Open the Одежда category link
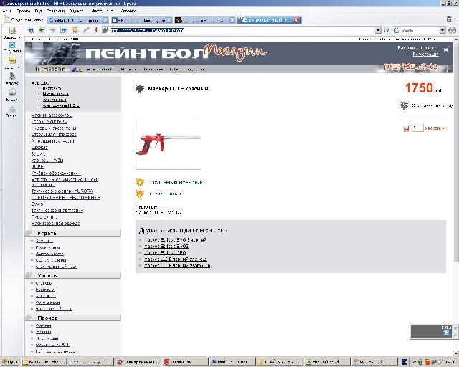The image size is (459, 367). coord(39,147)
